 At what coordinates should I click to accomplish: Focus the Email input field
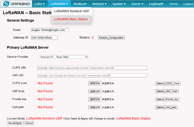(50, 30)
